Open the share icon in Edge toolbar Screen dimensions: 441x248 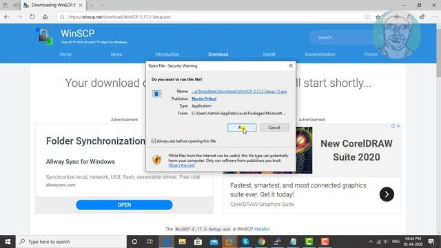click(x=422, y=17)
